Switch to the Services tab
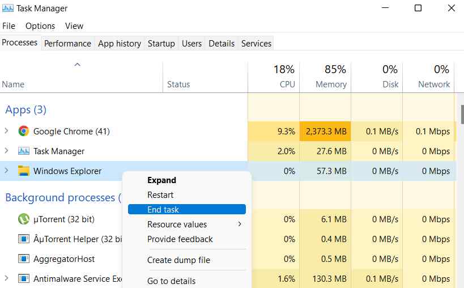The image size is (464, 288). [x=256, y=44]
